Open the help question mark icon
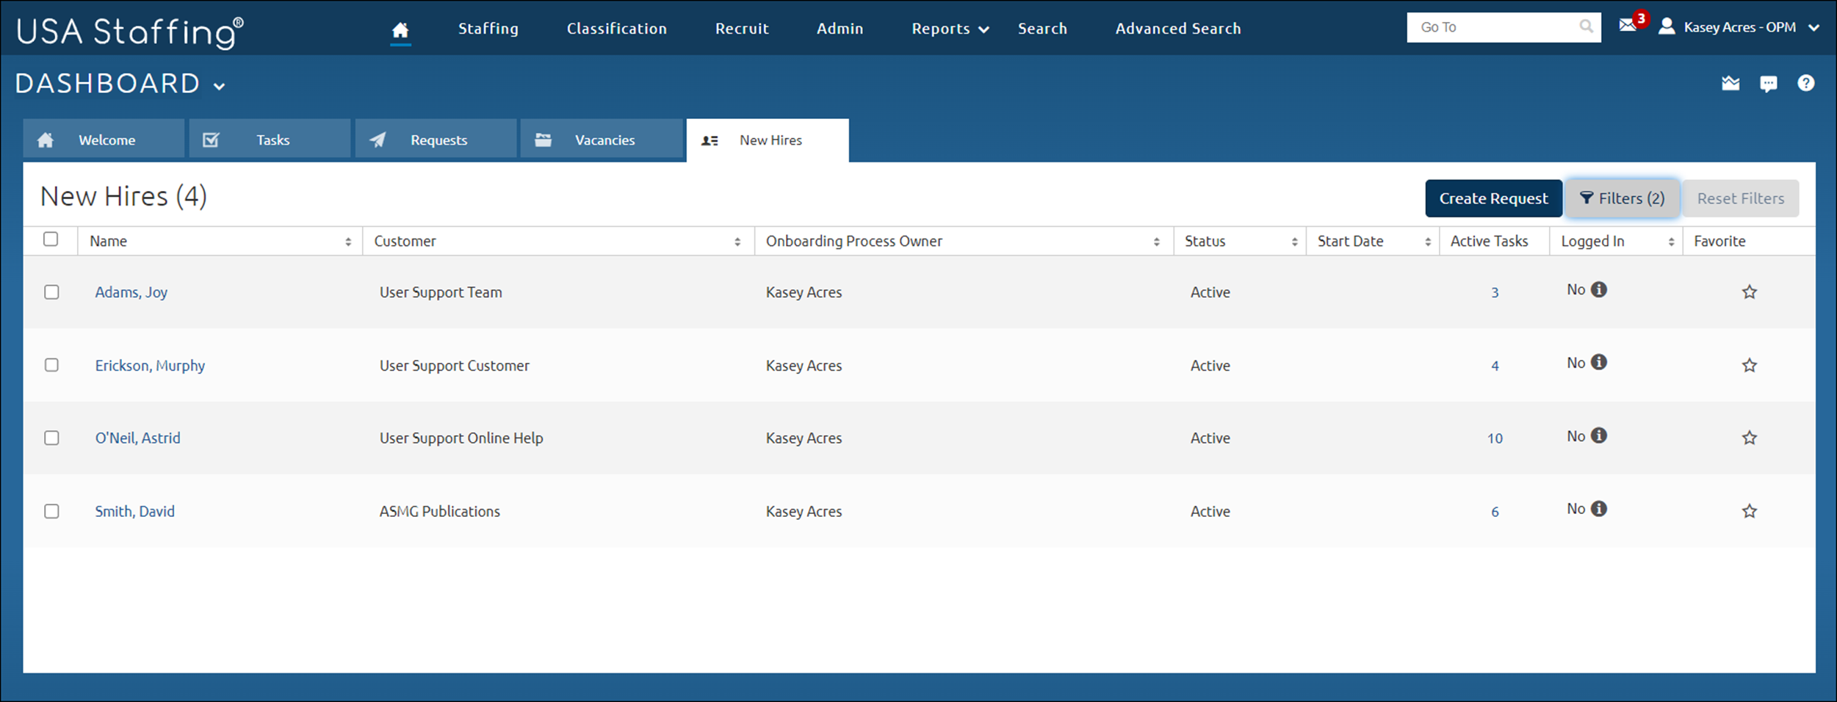The height and width of the screenshot is (702, 1837). click(1808, 83)
